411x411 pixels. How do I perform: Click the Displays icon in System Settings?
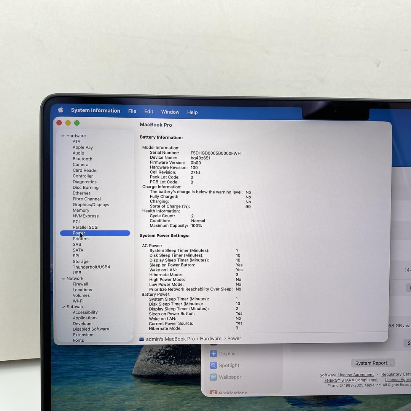coord(213,354)
